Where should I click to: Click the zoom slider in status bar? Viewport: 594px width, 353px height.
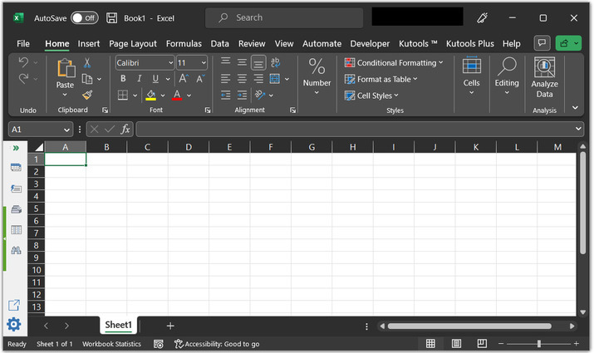538,344
